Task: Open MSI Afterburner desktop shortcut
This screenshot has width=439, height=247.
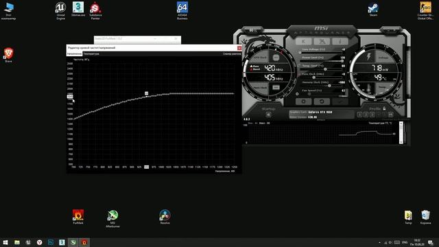Action: pyautogui.click(x=112, y=218)
